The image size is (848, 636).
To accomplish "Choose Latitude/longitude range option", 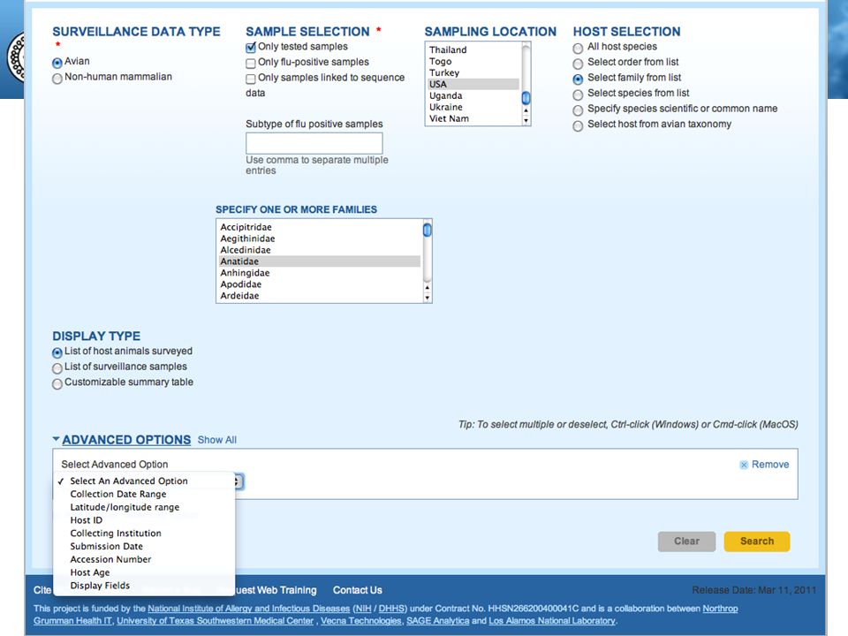I will pos(144,507).
